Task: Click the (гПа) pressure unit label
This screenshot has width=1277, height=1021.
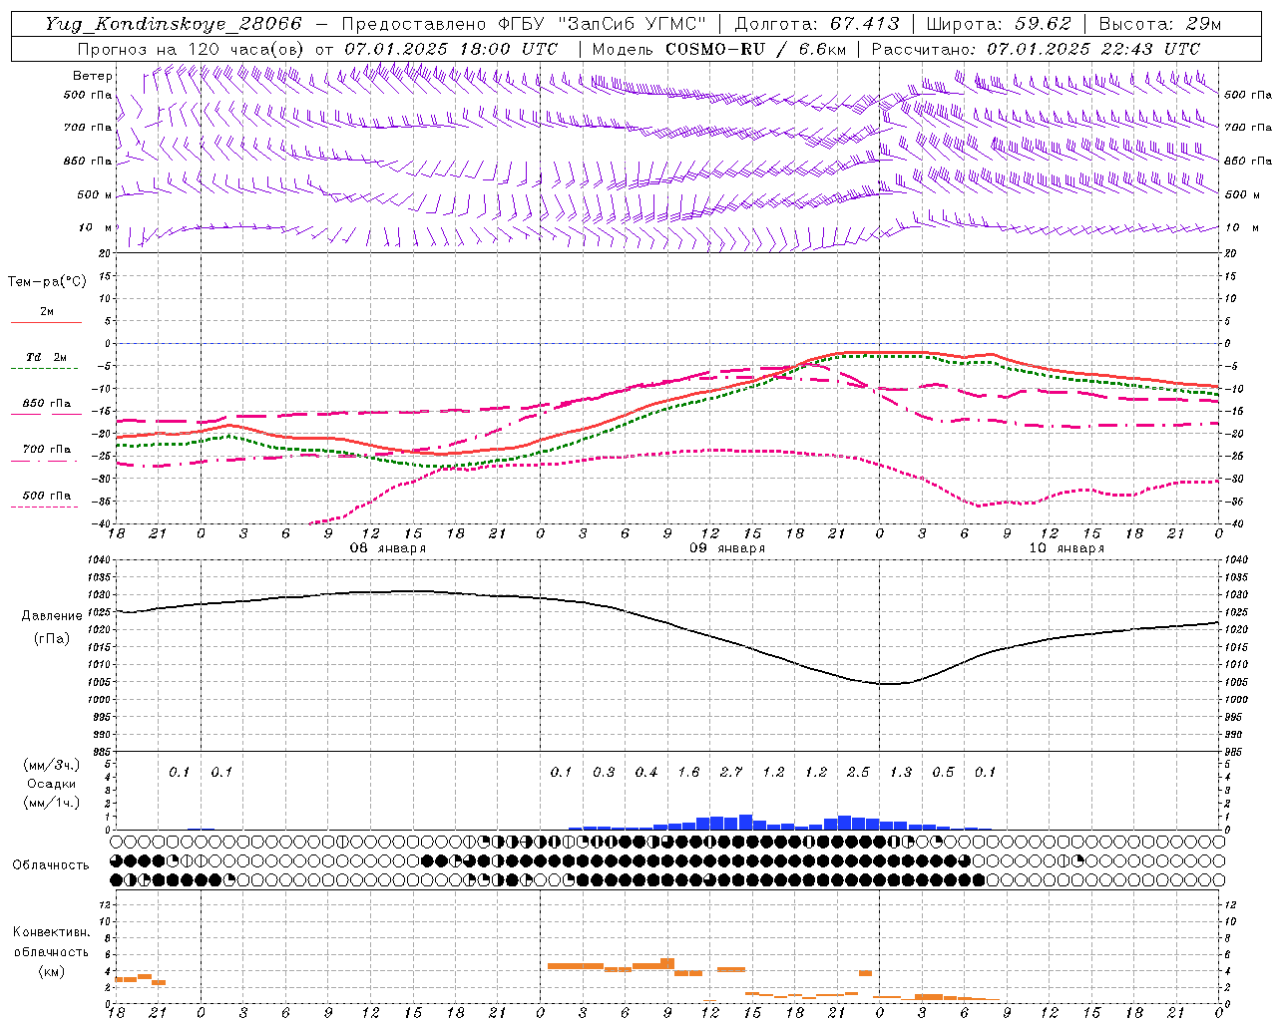Action: pyautogui.click(x=52, y=638)
